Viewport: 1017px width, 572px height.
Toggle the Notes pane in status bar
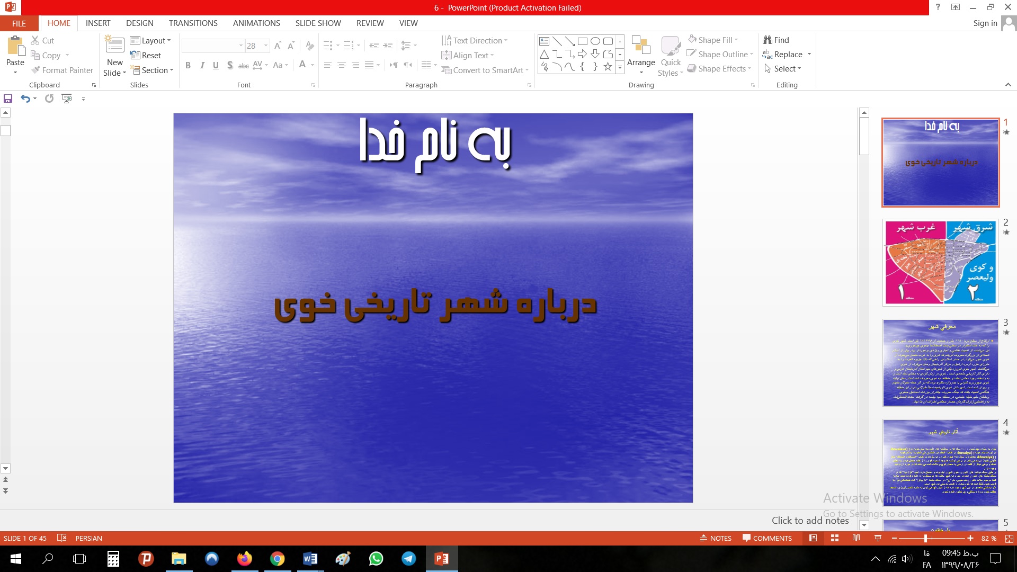[x=716, y=538]
